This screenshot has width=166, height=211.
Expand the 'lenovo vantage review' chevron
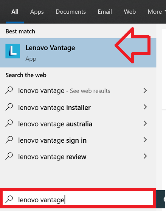pyautogui.click(x=145, y=156)
